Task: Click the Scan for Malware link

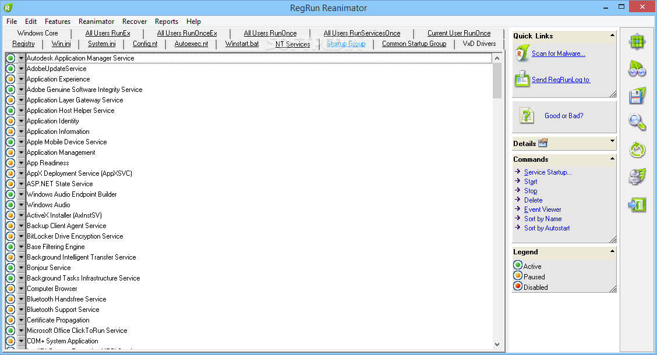Action: [x=559, y=54]
